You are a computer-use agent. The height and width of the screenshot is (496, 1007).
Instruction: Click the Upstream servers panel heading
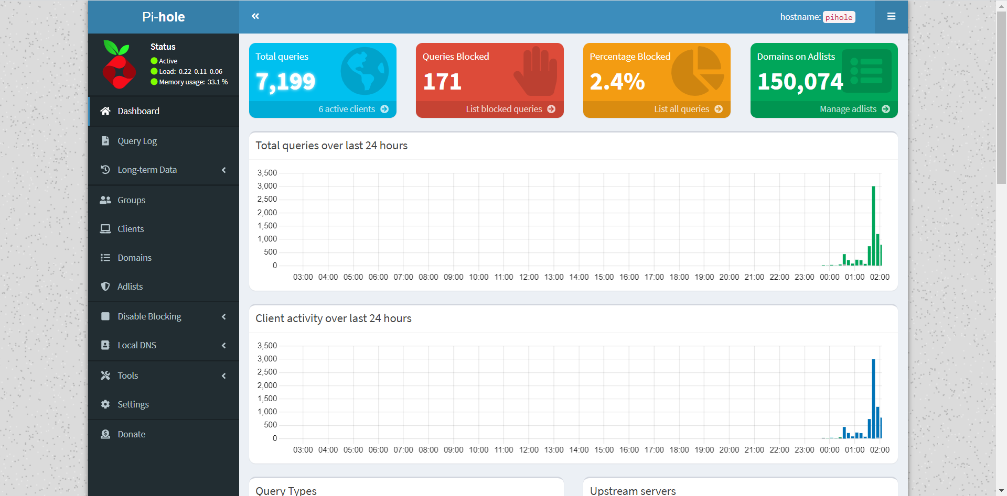[633, 491]
